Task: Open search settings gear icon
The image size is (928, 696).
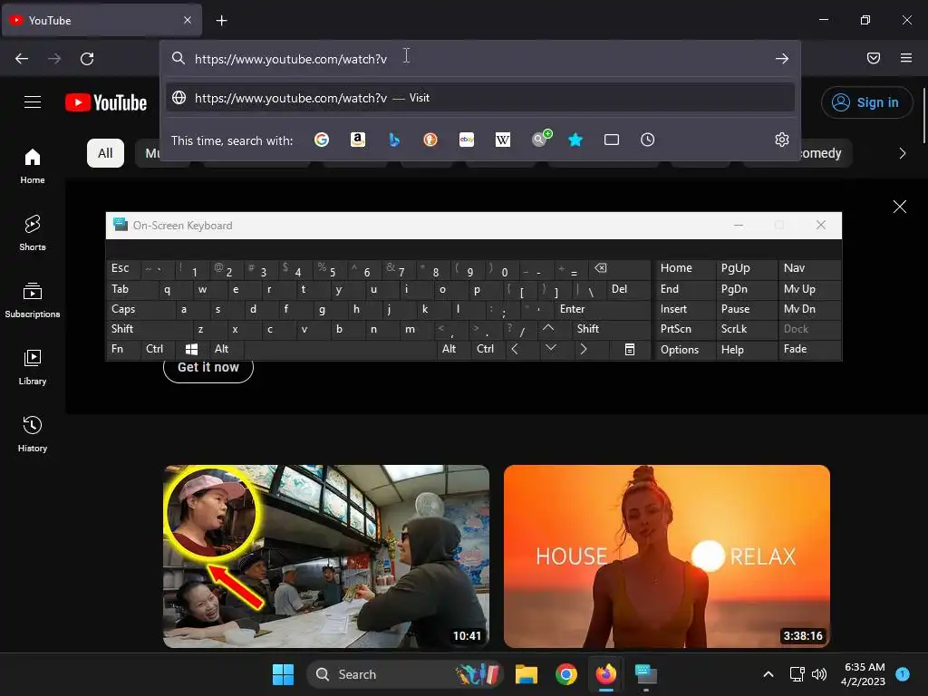Action: pos(782,140)
